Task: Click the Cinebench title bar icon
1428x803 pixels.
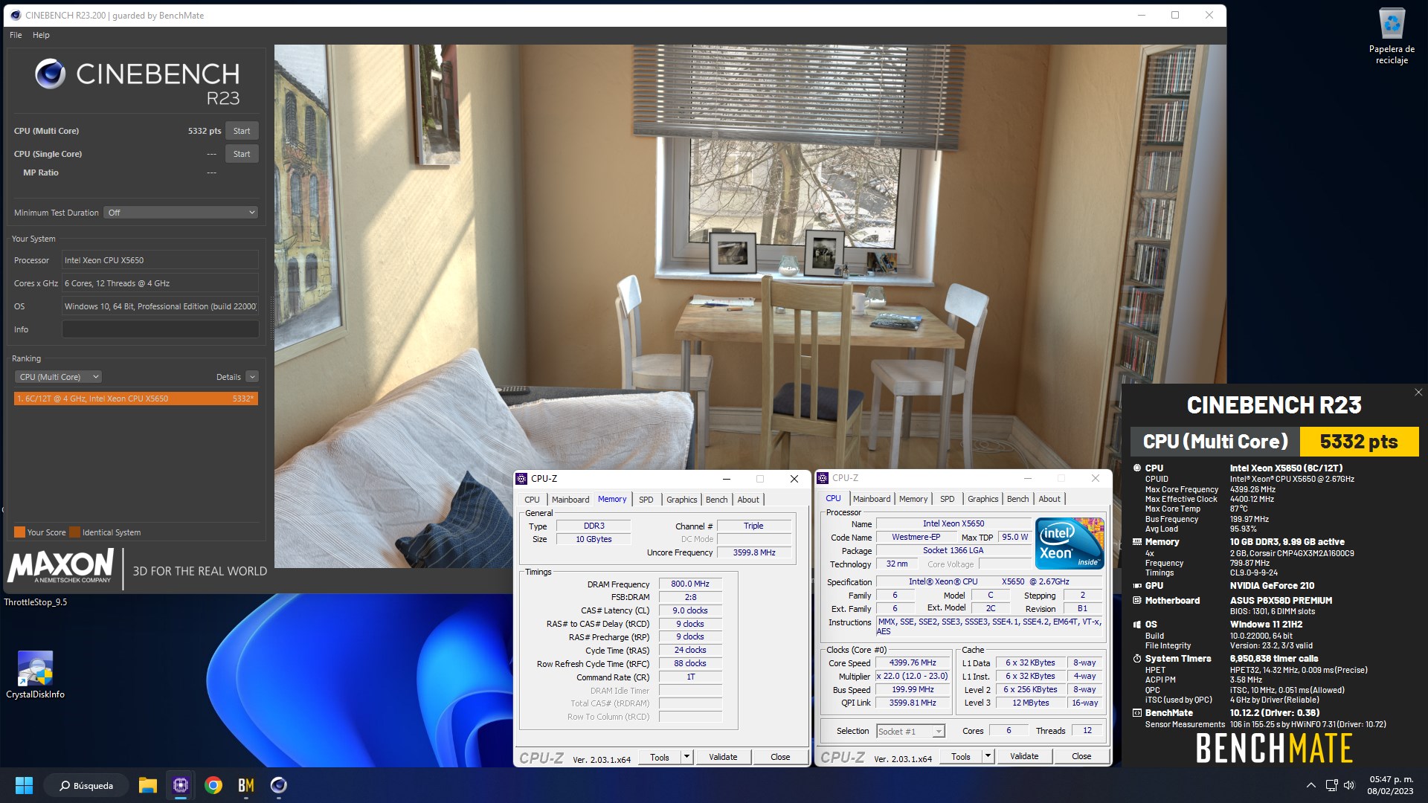Action: pyautogui.click(x=16, y=15)
